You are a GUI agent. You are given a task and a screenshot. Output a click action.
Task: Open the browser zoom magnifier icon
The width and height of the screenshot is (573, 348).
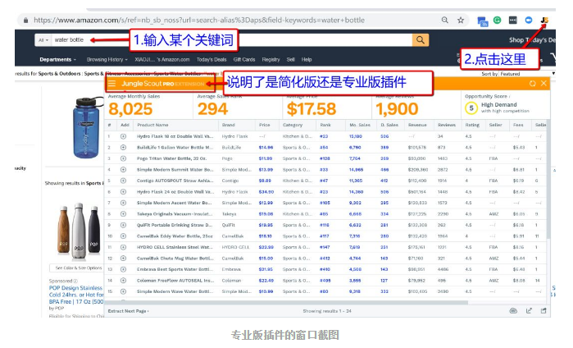(444, 21)
